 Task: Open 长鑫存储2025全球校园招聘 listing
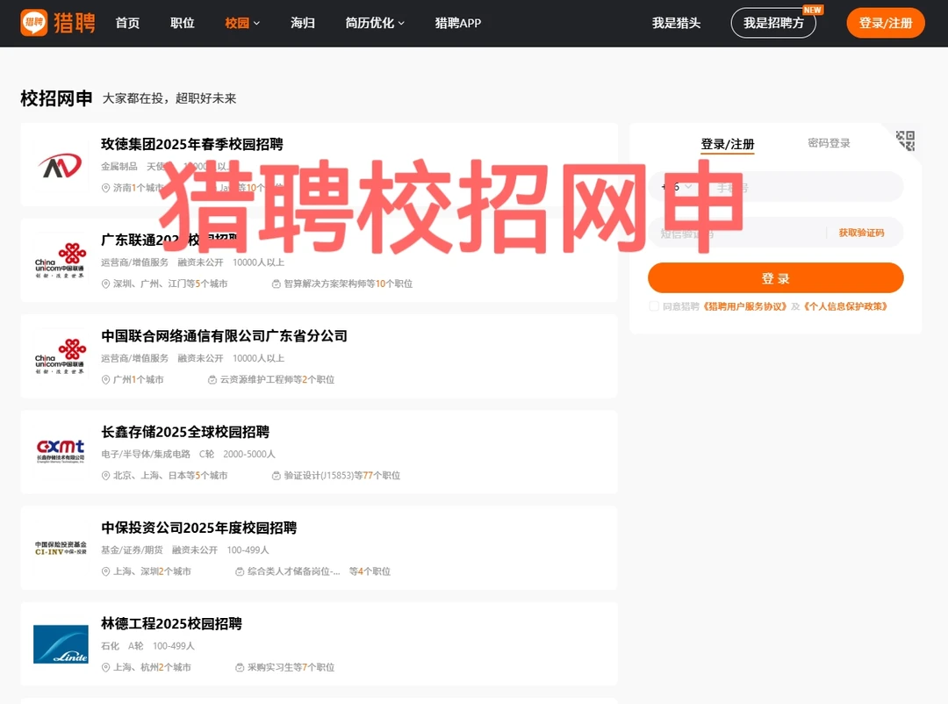[x=185, y=432]
